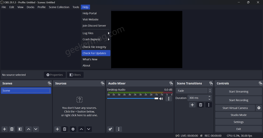Image resolution: width=263 pixels, height=138 pixels.
Task: Open Audio Mixer menu dots at bottom
Action: tap(119, 129)
